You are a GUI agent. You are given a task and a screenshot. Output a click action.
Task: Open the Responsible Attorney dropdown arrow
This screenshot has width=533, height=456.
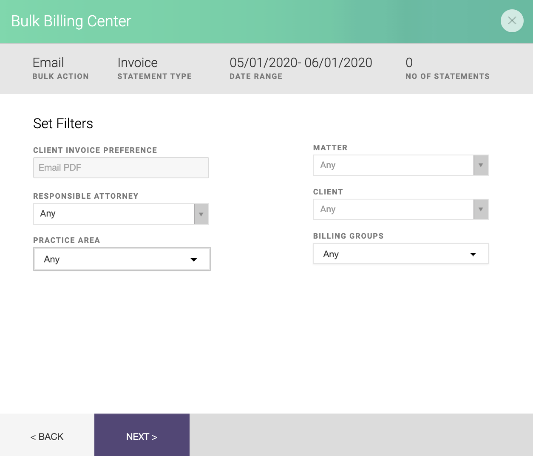pyautogui.click(x=201, y=214)
